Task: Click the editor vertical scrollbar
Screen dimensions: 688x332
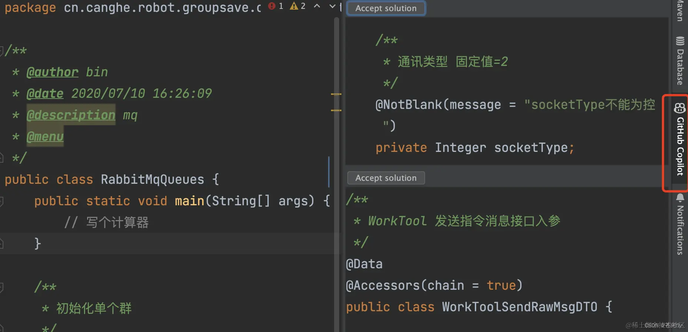Action: point(337,174)
